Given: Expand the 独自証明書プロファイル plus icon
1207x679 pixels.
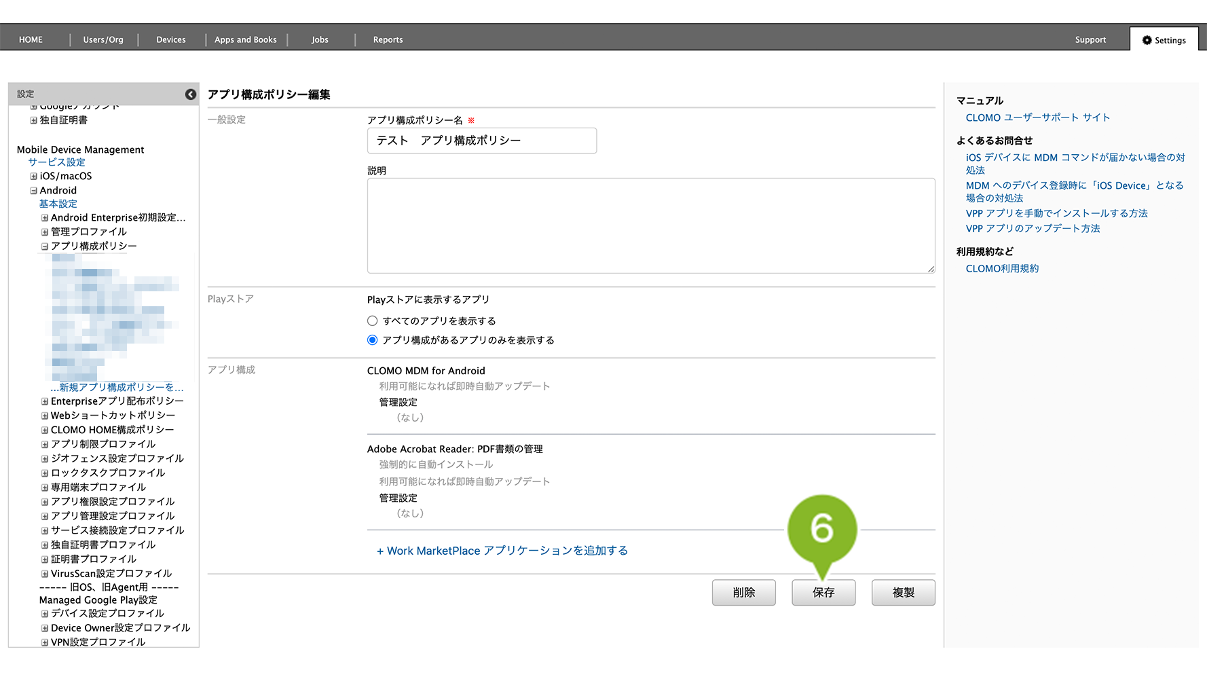Looking at the screenshot, I should click(45, 545).
